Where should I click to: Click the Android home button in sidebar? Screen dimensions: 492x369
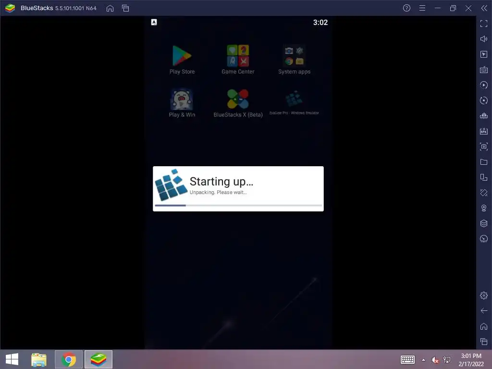tap(484, 326)
